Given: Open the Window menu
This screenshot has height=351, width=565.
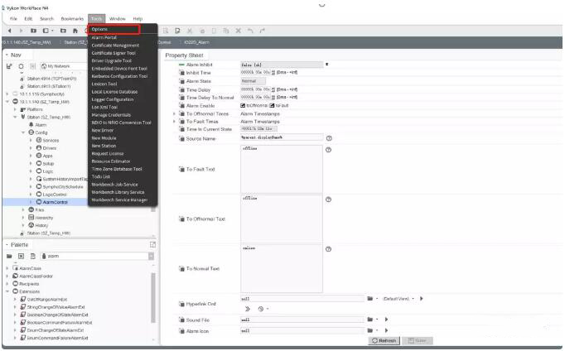Looking at the screenshot, I should point(118,19).
